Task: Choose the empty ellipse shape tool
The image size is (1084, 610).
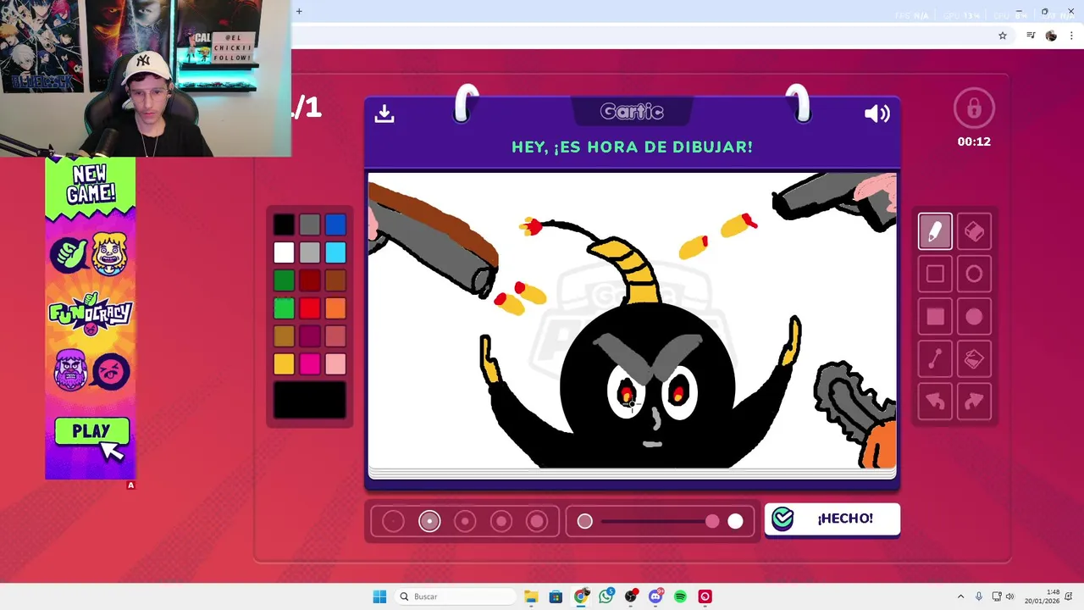Action: [x=974, y=274]
